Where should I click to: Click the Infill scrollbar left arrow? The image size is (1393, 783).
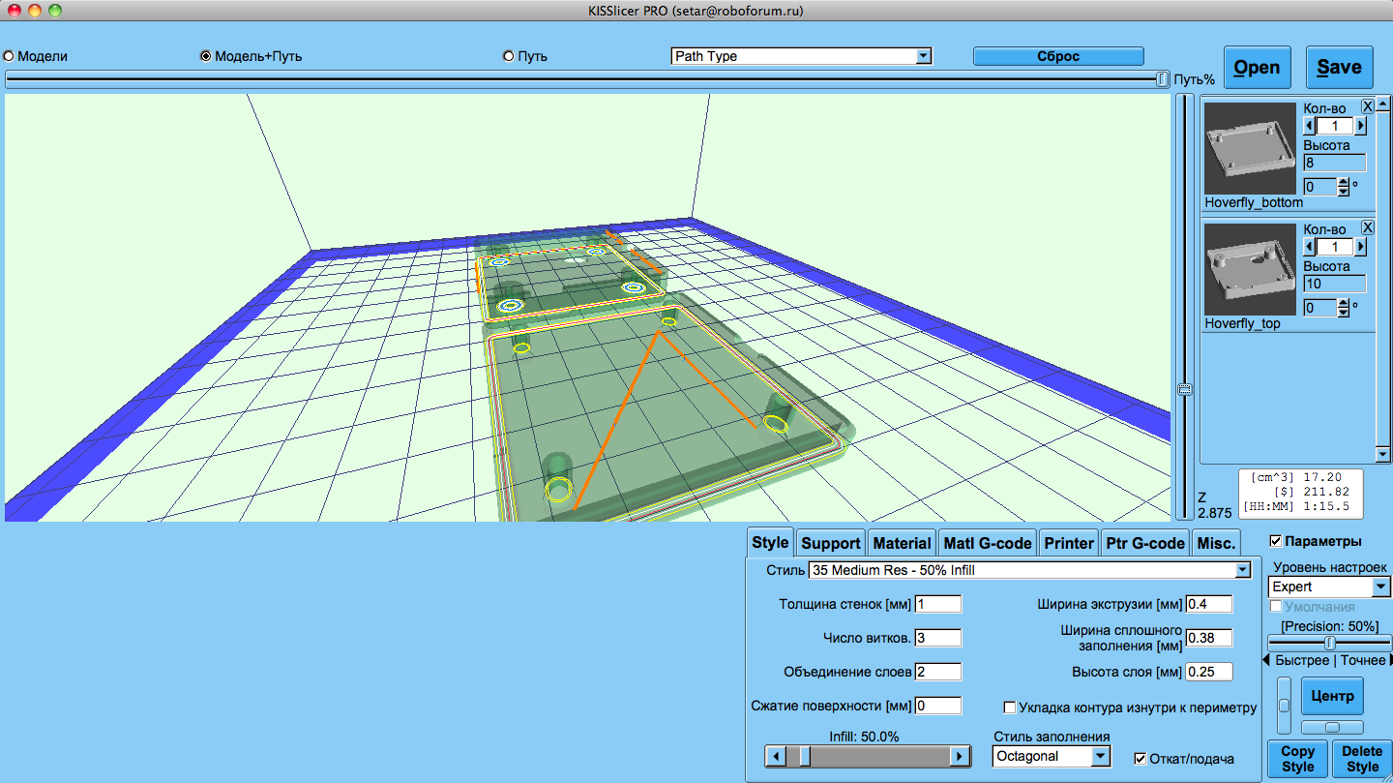[775, 757]
